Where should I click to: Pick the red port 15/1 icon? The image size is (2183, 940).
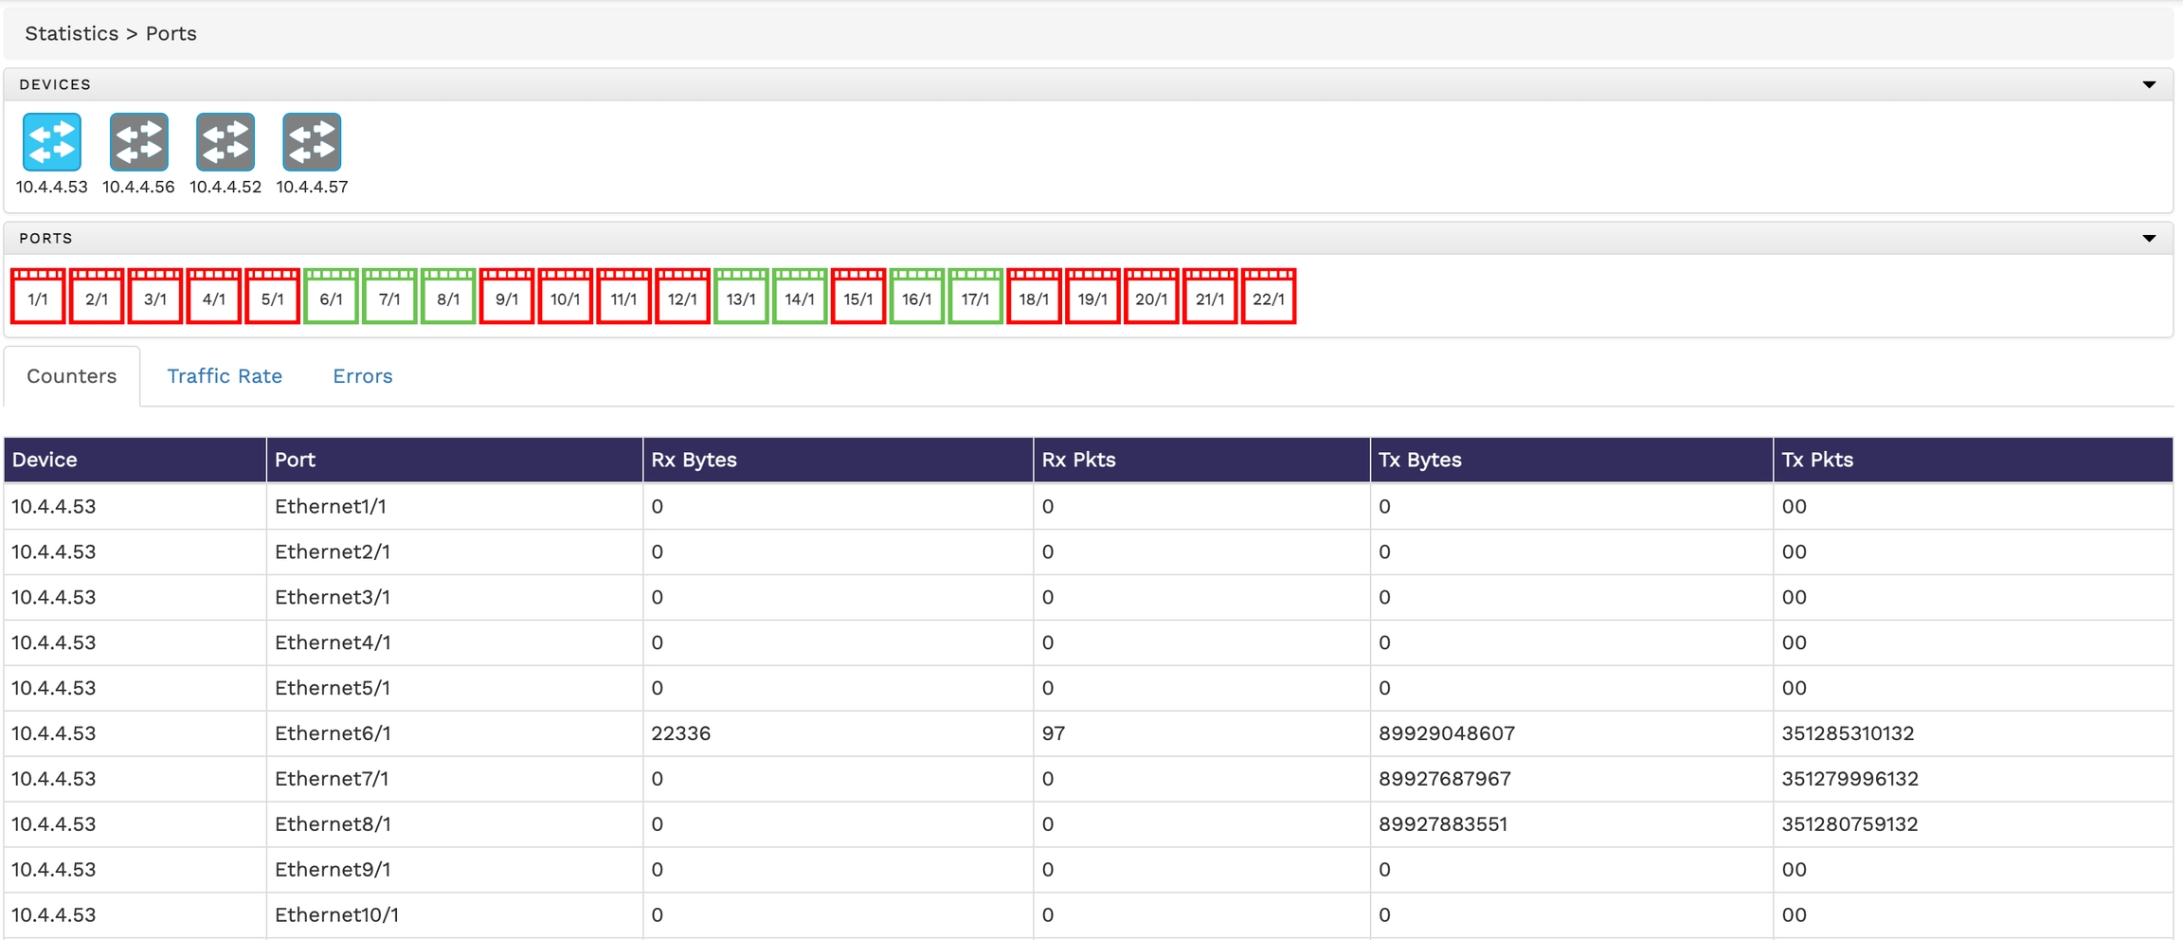coord(858,297)
